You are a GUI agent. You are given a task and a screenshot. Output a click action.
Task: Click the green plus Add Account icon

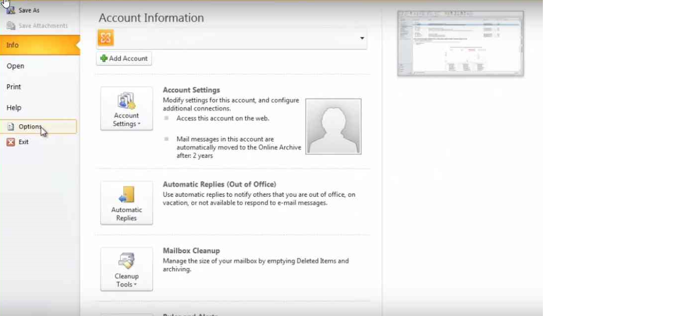tap(104, 58)
